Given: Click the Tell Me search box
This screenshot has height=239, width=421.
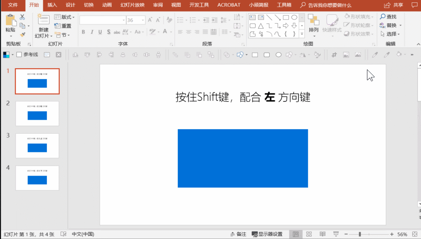Looking at the screenshot, I should [326, 5].
